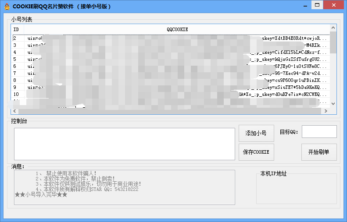Screen dimensions: 347x222
Task: Click the 添加小号 button
Action: [256, 133]
